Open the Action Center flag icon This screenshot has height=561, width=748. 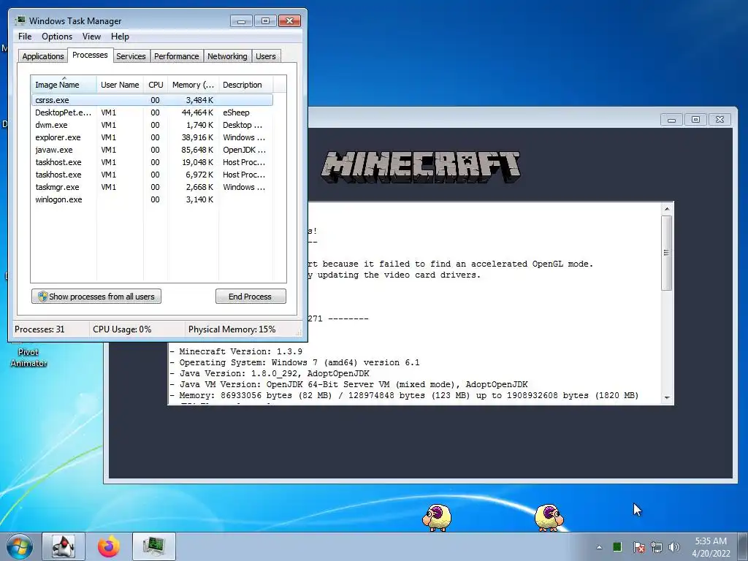click(638, 547)
